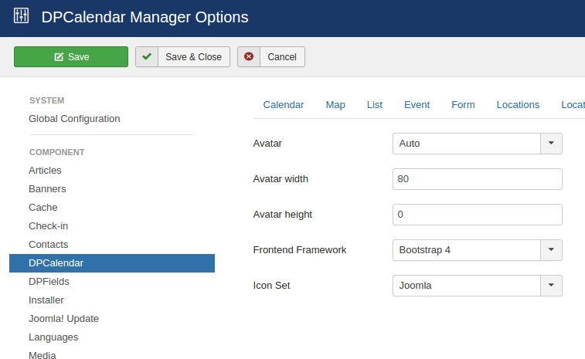
Task: Expand the Frontend Framework dropdown
Action: pyautogui.click(x=550, y=250)
